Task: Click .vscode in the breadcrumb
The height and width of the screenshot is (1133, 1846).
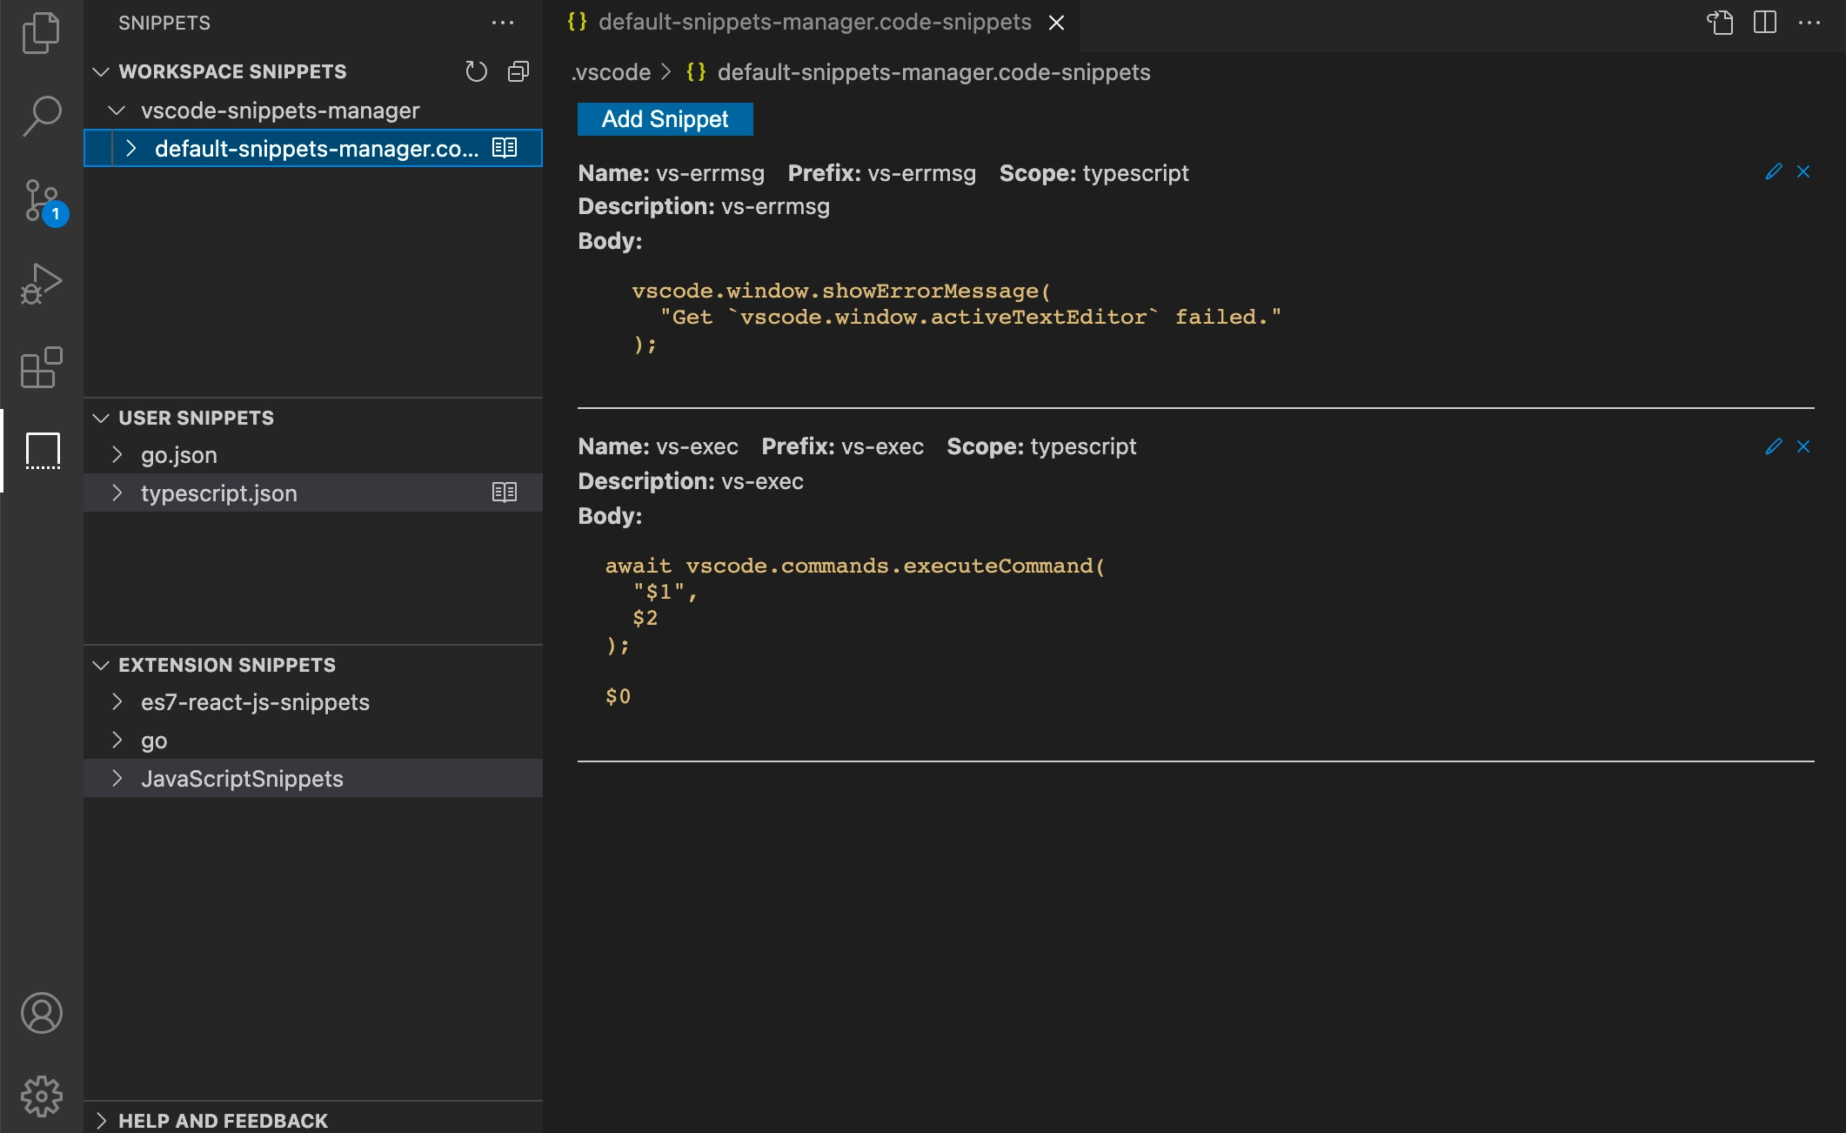Action: pyautogui.click(x=612, y=72)
